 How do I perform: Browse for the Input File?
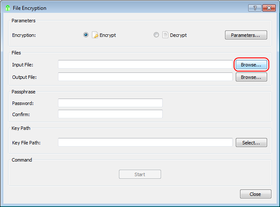pos(251,65)
